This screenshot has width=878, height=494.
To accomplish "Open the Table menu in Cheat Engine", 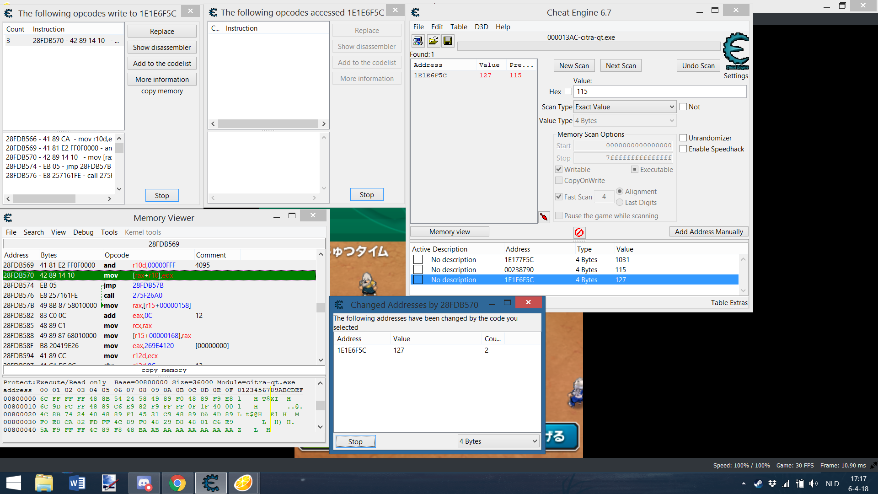I will click(458, 27).
